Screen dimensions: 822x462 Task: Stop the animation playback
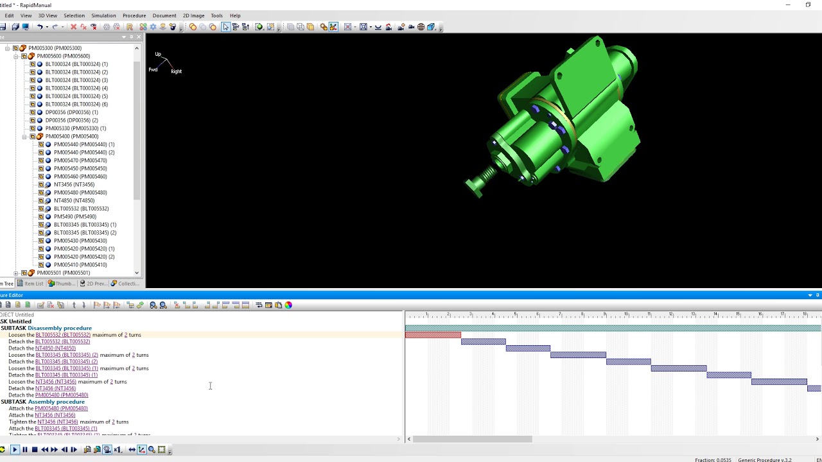click(x=35, y=449)
